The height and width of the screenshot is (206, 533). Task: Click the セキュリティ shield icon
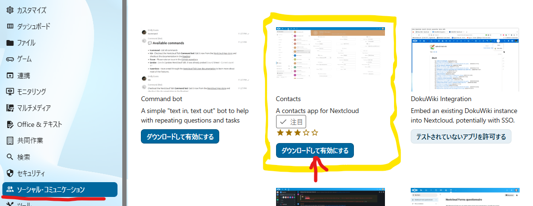[x=10, y=174]
